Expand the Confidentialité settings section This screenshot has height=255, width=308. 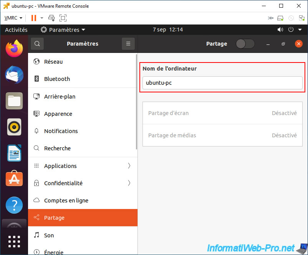click(83, 183)
